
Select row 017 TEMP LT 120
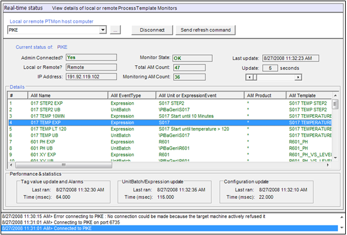click(170, 129)
